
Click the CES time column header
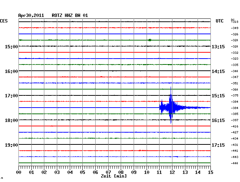tap(4, 21)
